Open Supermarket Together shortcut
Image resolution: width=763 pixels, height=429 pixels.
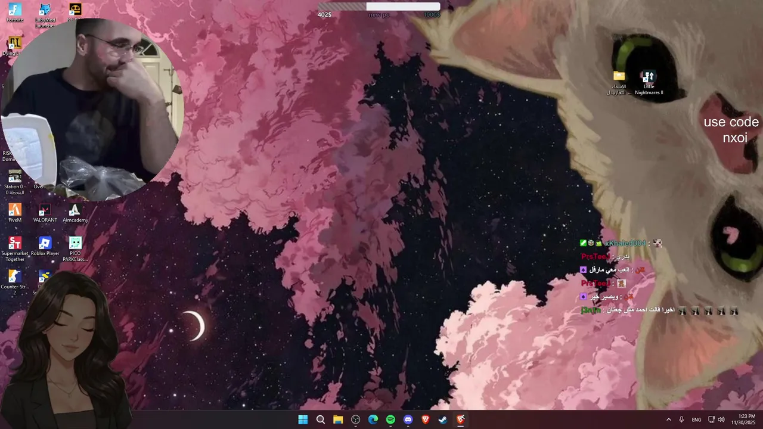click(x=15, y=249)
